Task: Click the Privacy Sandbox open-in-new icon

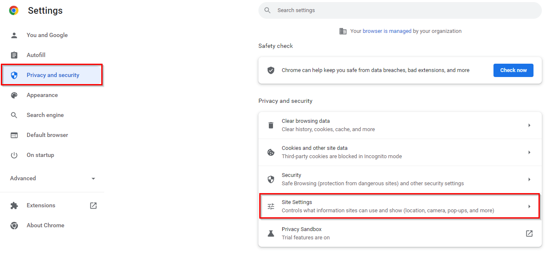Action: tap(529, 234)
